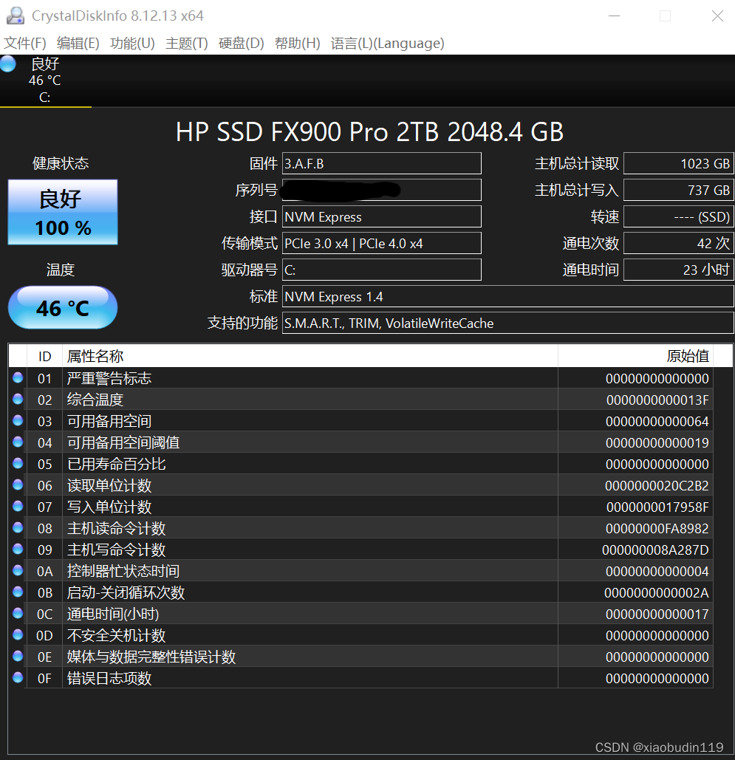Image resolution: width=735 pixels, height=760 pixels.
Task: Click status orb for attribute 0B 启动-关闭循环次数
Action: pos(18,592)
